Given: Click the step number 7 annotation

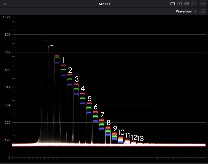Looking at the screenshot, I should pos(102,115).
